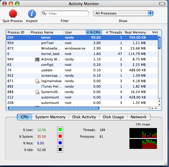Open the Inspect info icon
This screenshot has height=167, width=169.
pos(32,14)
